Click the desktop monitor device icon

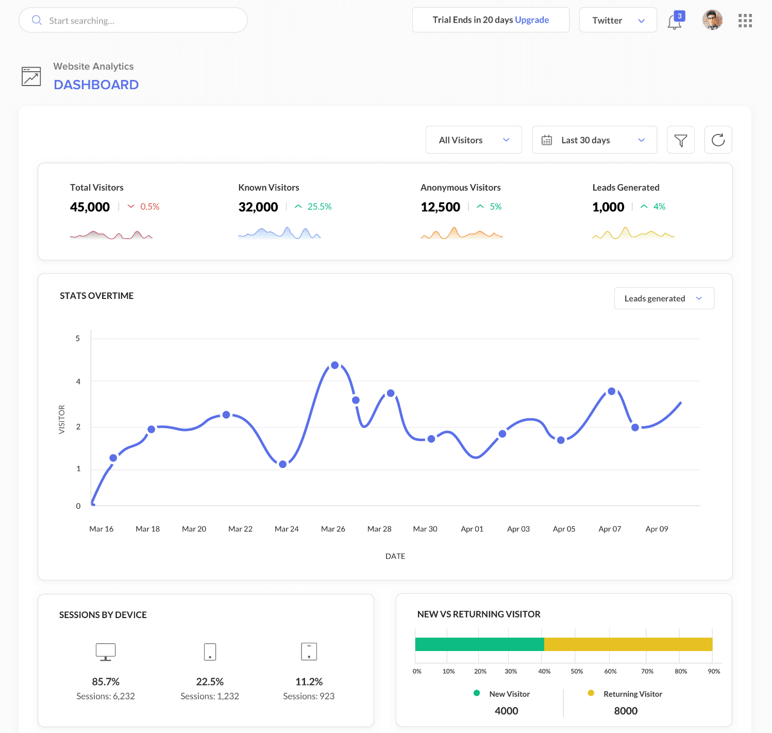[106, 652]
